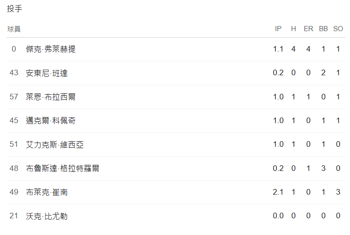Click the ER column header
This screenshot has height=235, width=350.
(308, 29)
